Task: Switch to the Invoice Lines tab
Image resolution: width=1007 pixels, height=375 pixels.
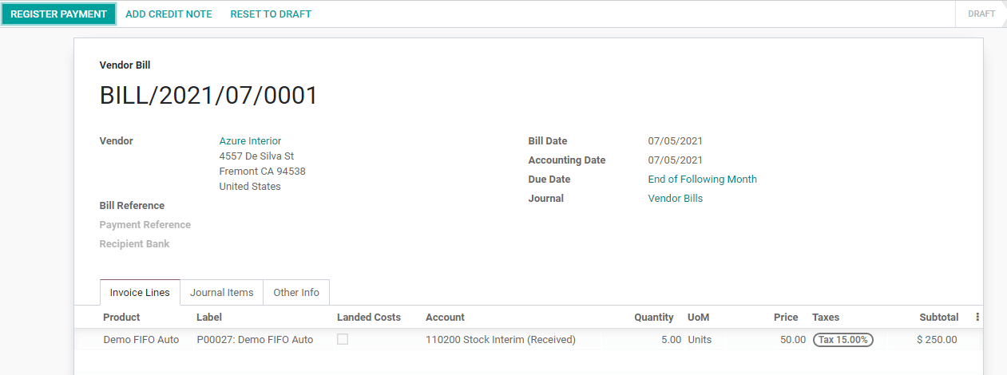Action: click(x=140, y=293)
